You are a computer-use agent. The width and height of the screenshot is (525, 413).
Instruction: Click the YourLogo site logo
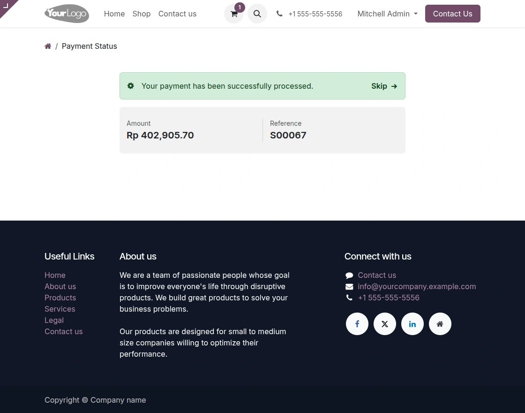(67, 14)
